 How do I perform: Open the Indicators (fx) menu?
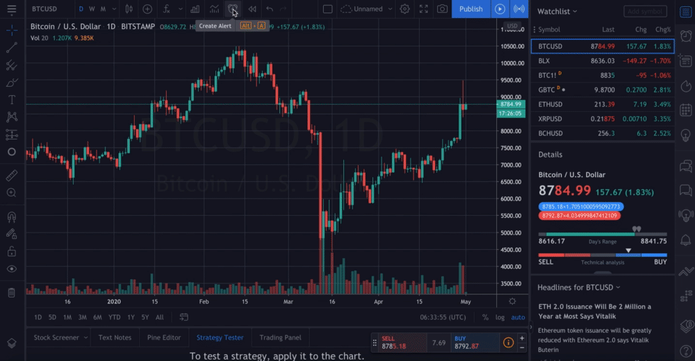[x=167, y=9]
